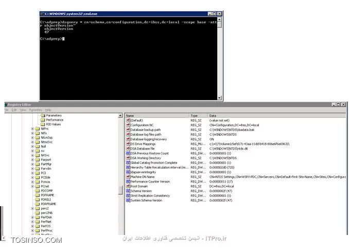The image size is (349, 251).
Task: Open the View menu in Registry Editor
Action: (x=23, y=110)
